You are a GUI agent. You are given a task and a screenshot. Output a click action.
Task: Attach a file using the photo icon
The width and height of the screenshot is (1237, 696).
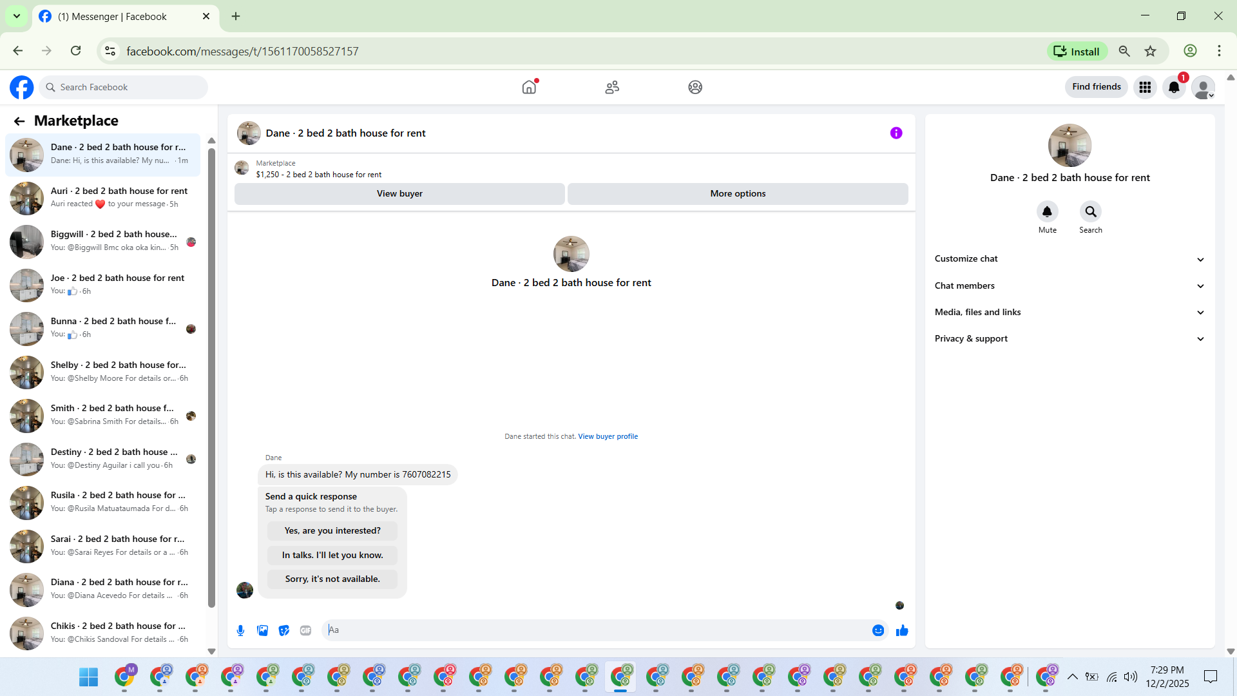(x=262, y=630)
